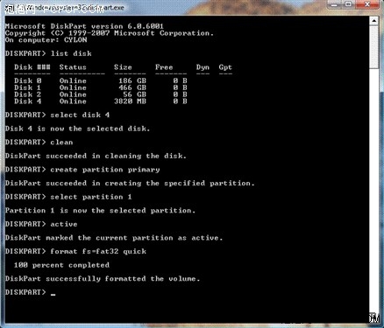Click the 'Status' column header in disk table
384x328 pixels.
(73, 67)
